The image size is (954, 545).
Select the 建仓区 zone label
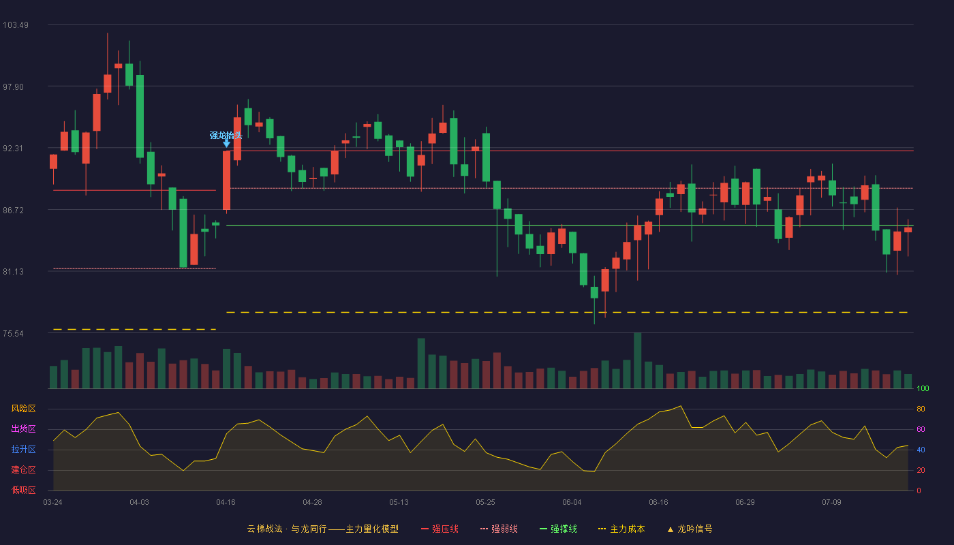(x=23, y=470)
